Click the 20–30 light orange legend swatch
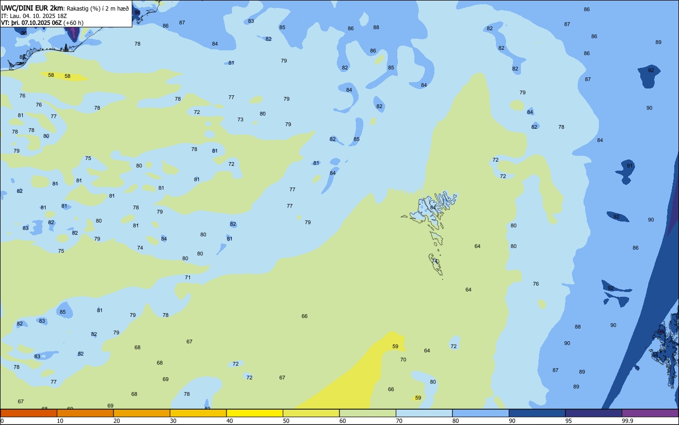The width and height of the screenshot is (679, 425). [142, 413]
